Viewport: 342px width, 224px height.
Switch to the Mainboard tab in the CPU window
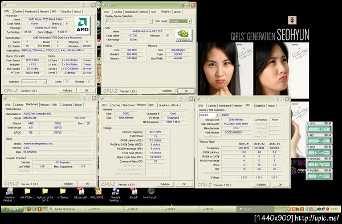click(x=31, y=11)
